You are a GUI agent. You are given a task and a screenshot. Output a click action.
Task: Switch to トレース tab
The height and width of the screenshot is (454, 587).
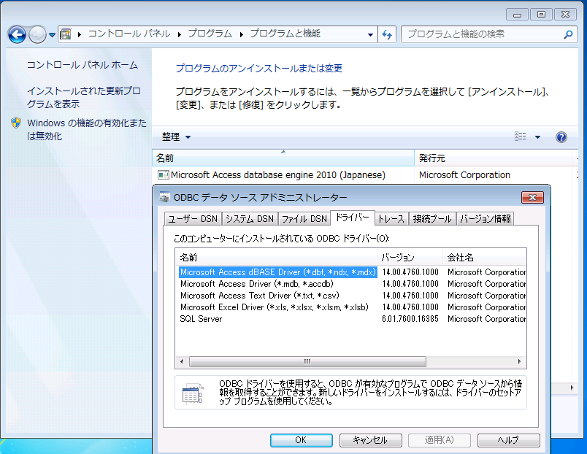click(x=391, y=219)
